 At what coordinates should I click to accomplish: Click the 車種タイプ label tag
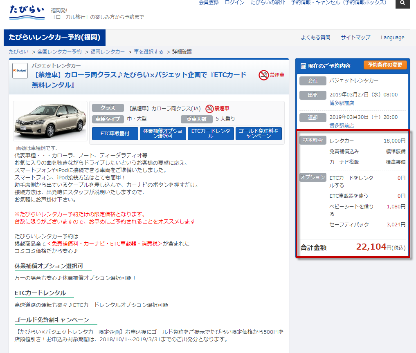(108, 119)
